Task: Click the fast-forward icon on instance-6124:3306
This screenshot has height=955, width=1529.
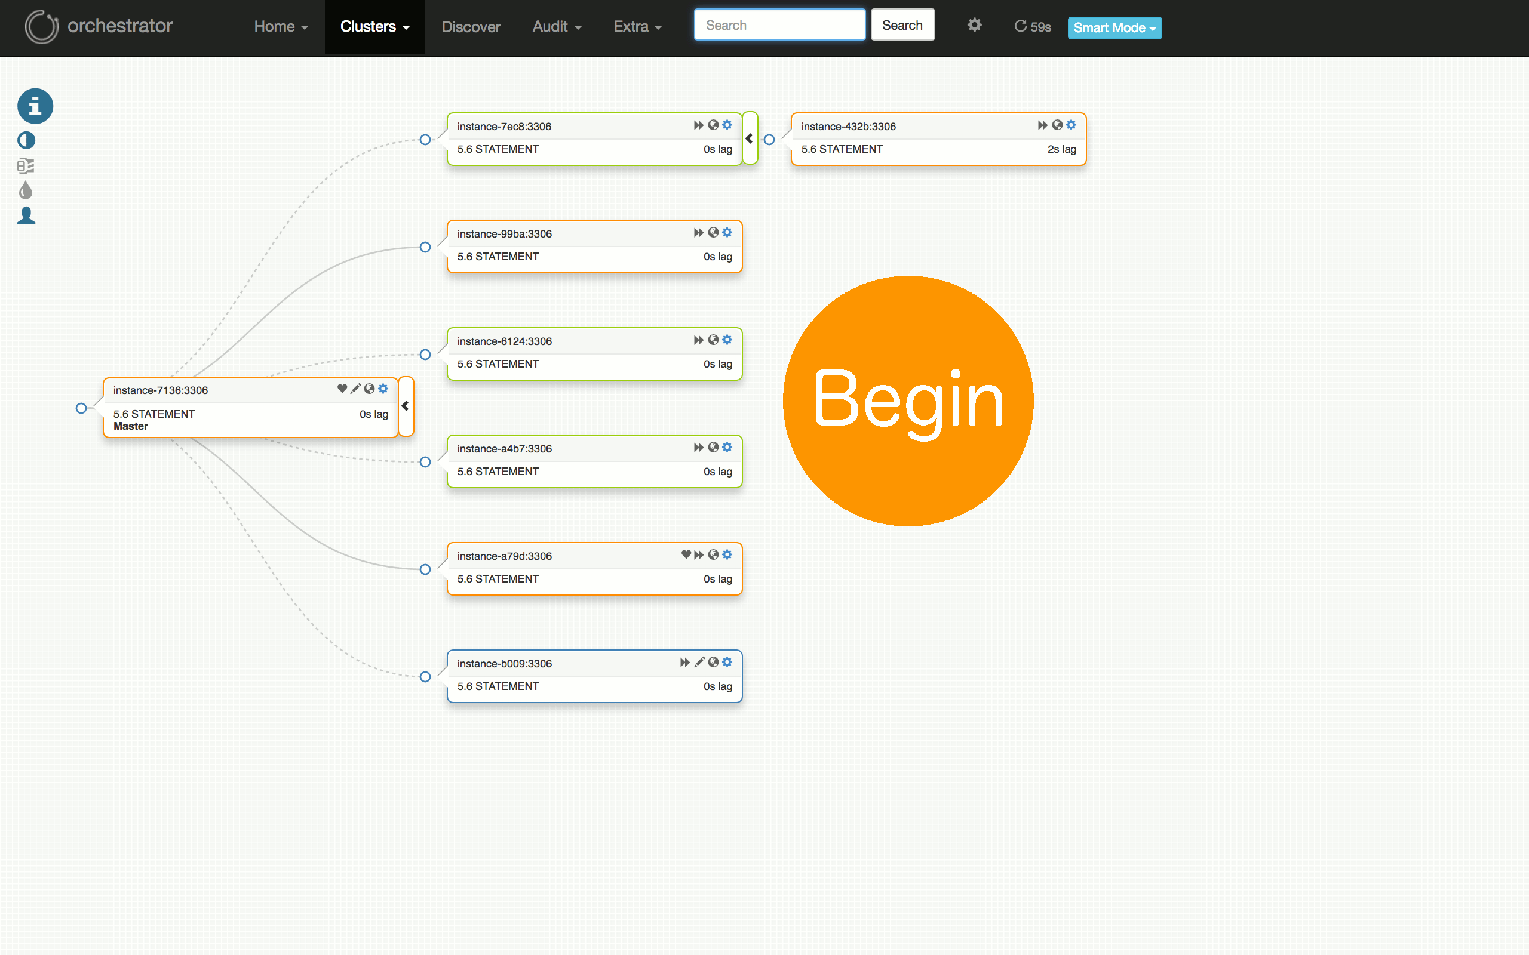Action: pyautogui.click(x=698, y=340)
